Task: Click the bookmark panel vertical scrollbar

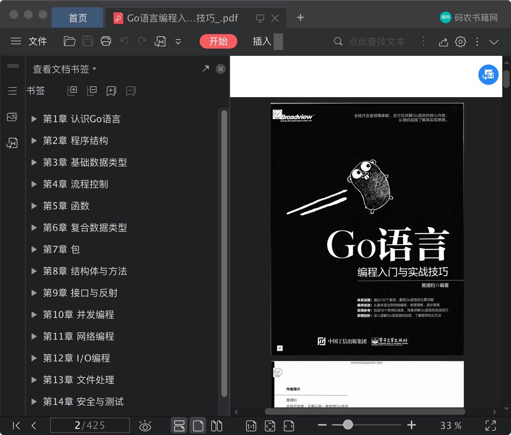Action: 224,253
